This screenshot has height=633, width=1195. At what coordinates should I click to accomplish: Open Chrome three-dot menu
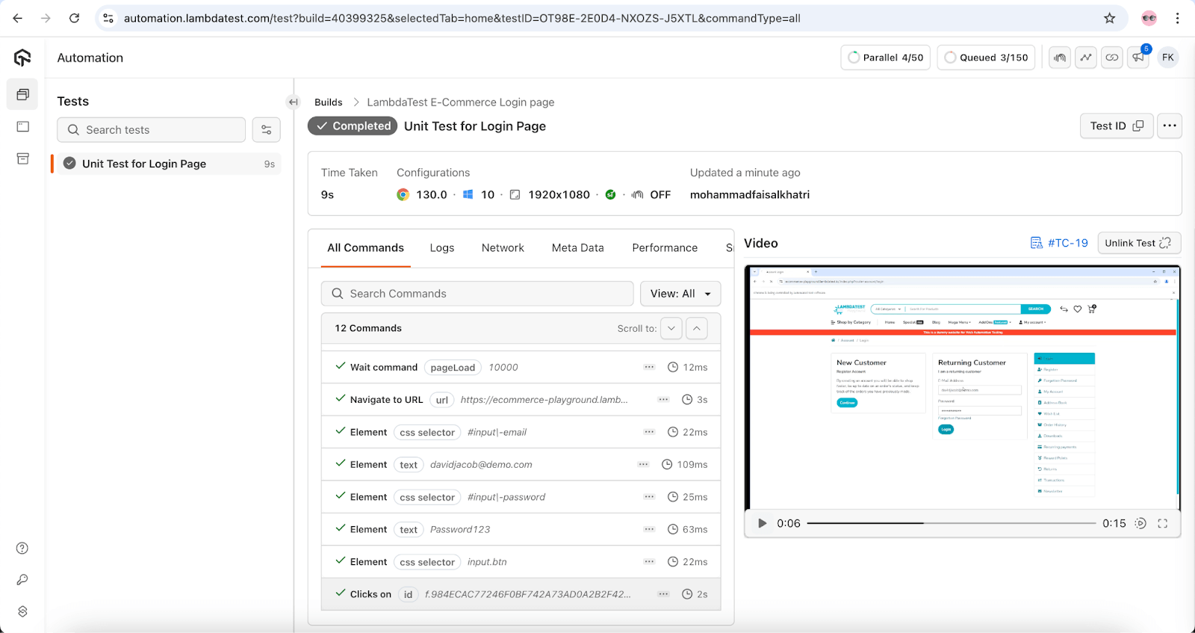coord(1178,18)
